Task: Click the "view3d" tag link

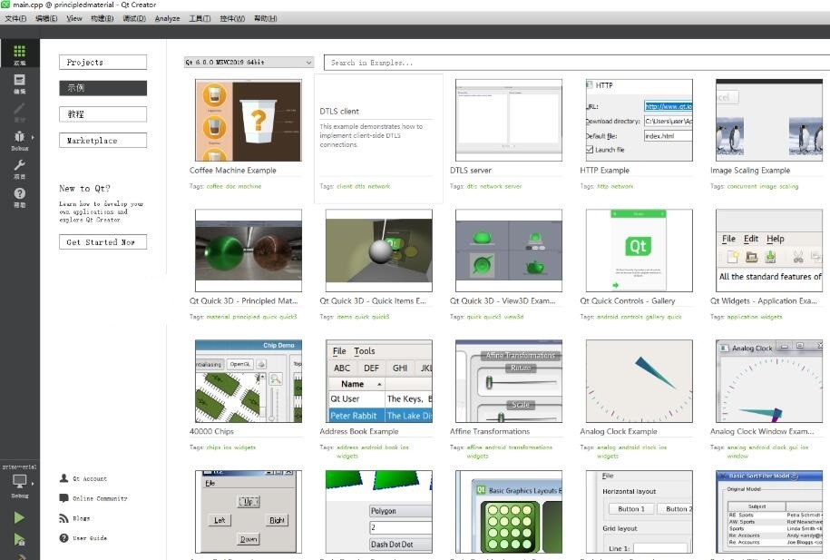Action: [x=513, y=317]
